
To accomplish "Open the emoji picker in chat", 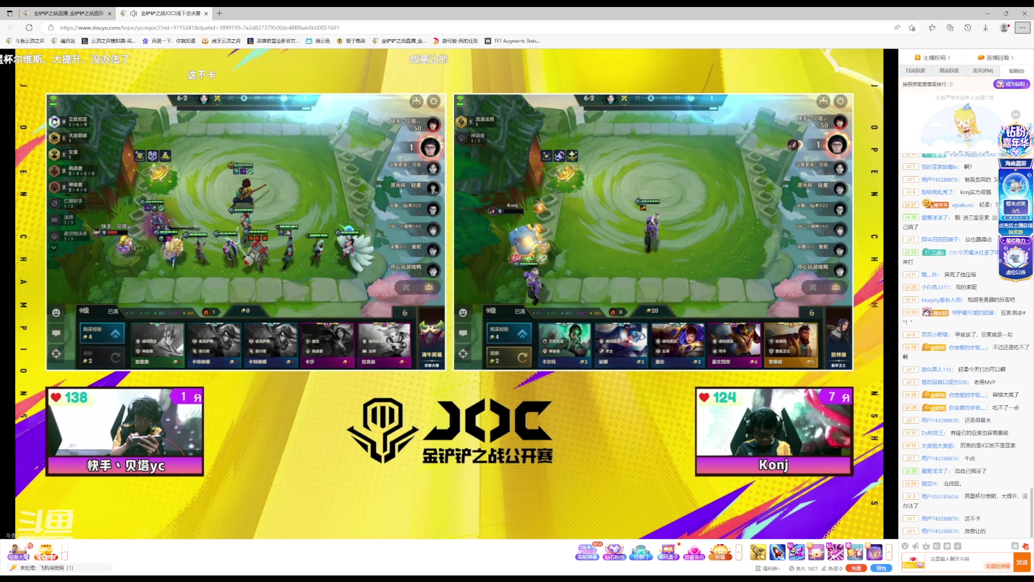I will [x=905, y=546].
